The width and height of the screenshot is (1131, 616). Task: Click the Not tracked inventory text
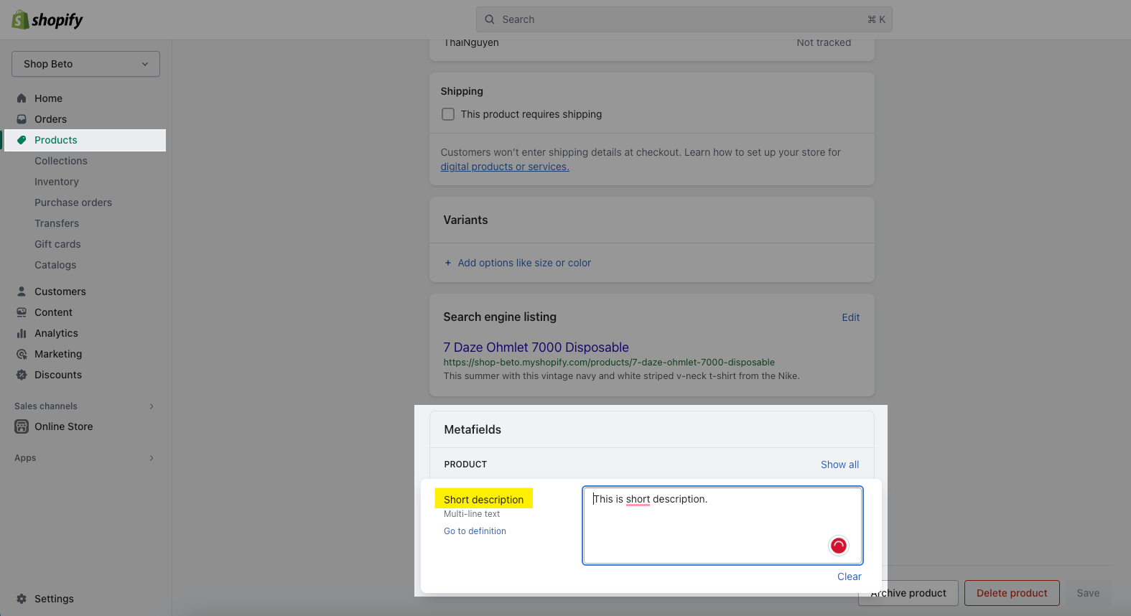pos(824,42)
